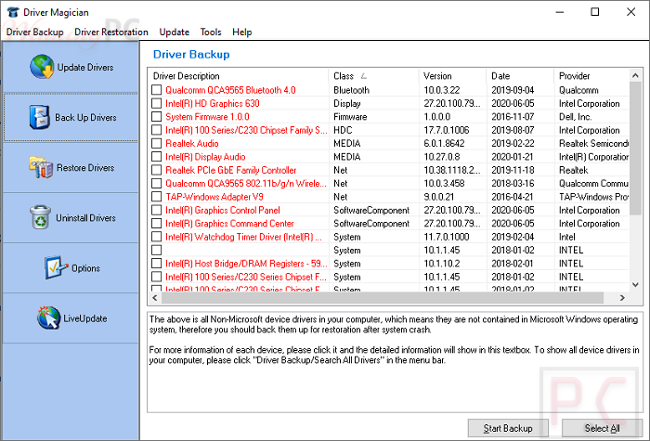Select the Qualcomm QCA9565 802.11b/g/n Wireless row
Viewport: 650px width, 441px height.
[x=389, y=183]
